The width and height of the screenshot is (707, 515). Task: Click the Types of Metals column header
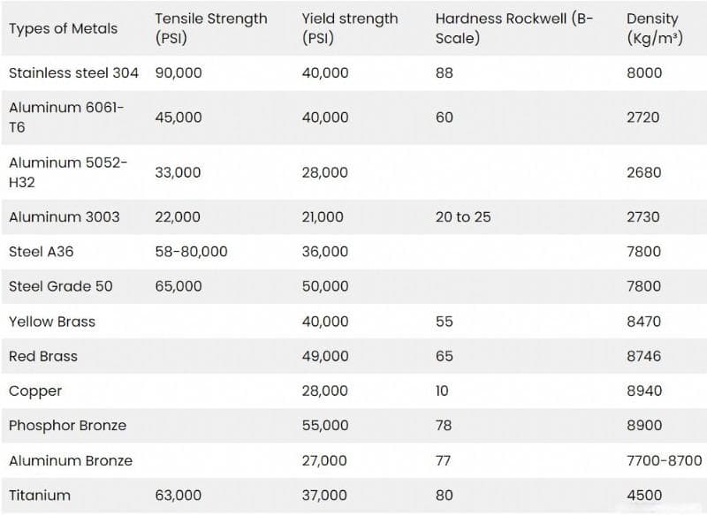63,28
